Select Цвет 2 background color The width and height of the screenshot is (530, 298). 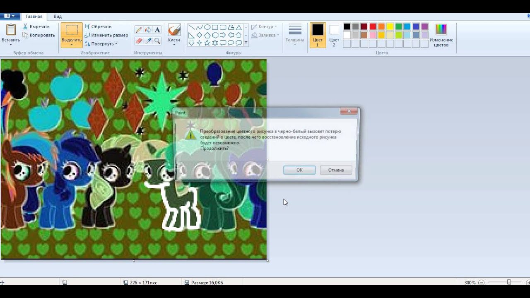tap(334, 35)
